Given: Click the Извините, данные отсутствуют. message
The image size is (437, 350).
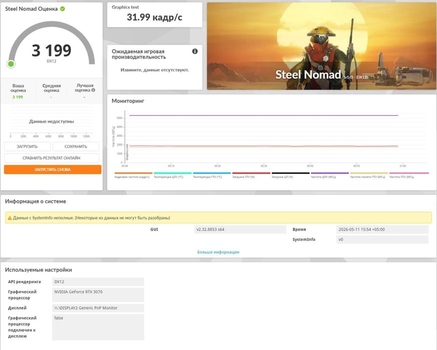Looking at the screenshot, I should [x=155, y=70].
